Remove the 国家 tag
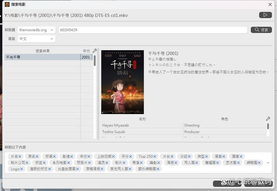This screenshot has width=277, height=191. coord(241,156)
